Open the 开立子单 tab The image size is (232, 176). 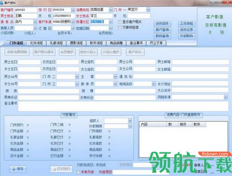156,43
